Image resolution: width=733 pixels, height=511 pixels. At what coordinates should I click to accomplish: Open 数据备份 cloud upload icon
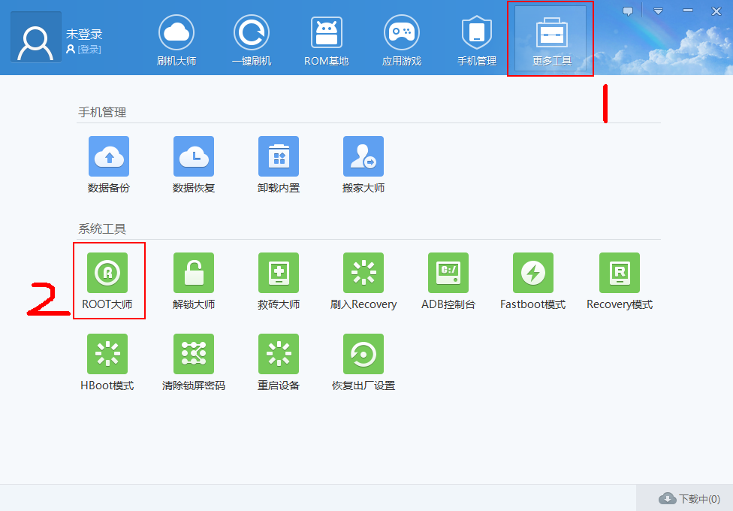point(109,156)
